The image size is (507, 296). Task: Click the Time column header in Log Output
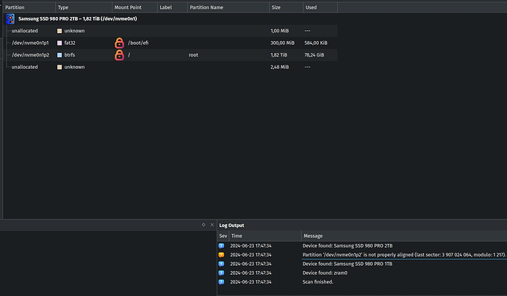(265, 236)
